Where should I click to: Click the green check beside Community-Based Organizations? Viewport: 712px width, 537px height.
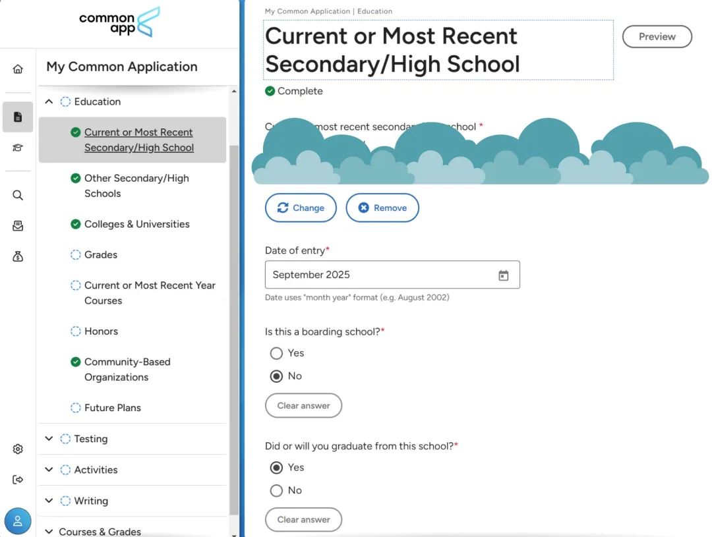75,362
